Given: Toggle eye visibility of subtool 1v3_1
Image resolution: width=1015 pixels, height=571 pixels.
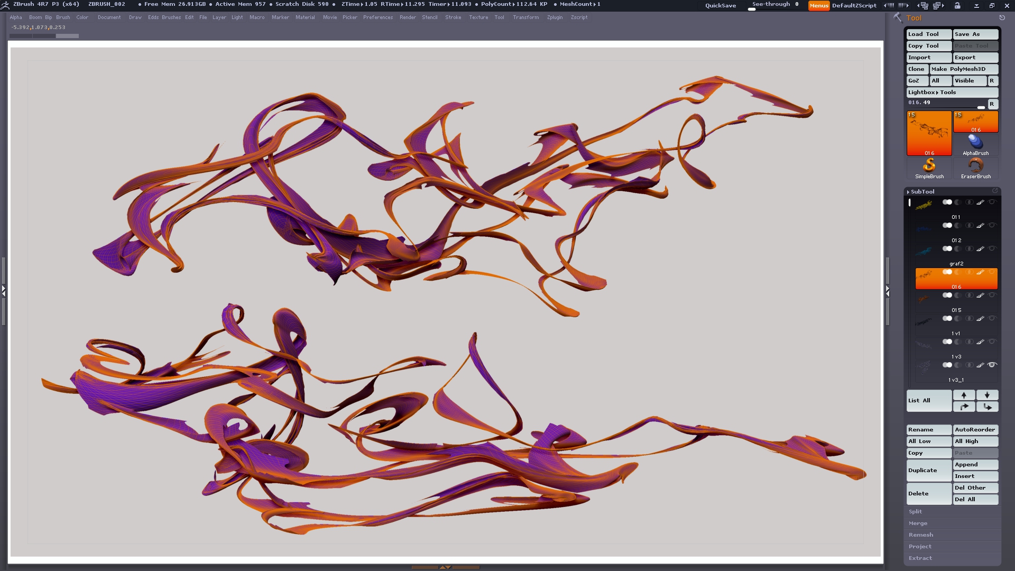Looking at the screenshot, I should 992,365.
